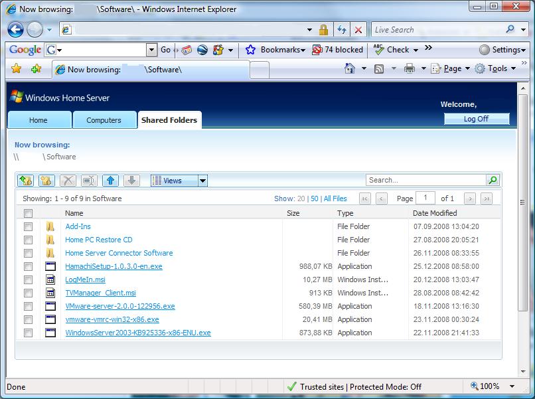Screen dimensions: 535x399
Task: Open the Home Server Connector Software folder link
Action: 119,253
